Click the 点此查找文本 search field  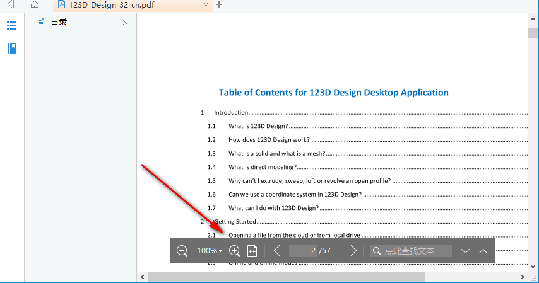click(x=411, y=251)
